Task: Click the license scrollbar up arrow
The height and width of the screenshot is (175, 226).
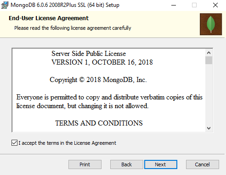Action: (209, 53)
